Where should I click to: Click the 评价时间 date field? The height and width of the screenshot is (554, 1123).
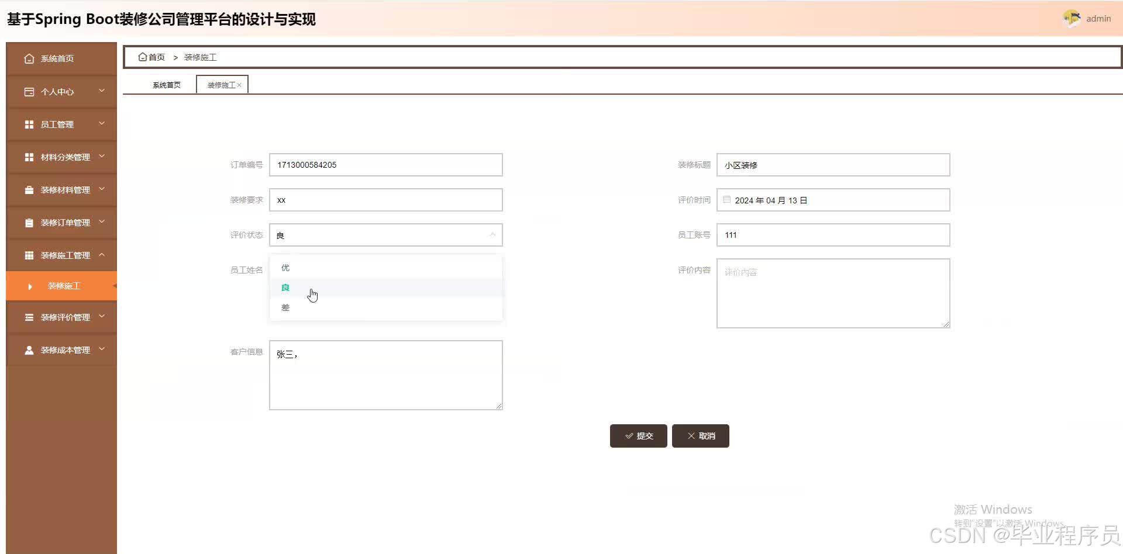tap(833, 200)
